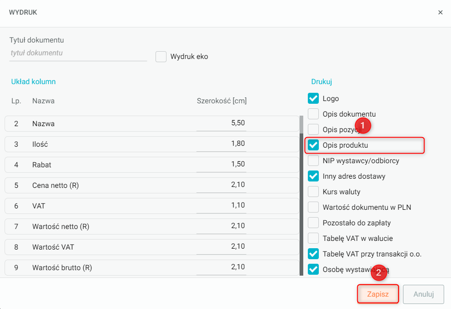Enable the Wydruk eko checkbox

161,57
